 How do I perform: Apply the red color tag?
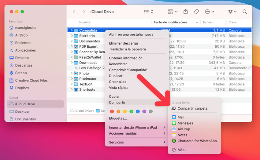coord(112,111)
